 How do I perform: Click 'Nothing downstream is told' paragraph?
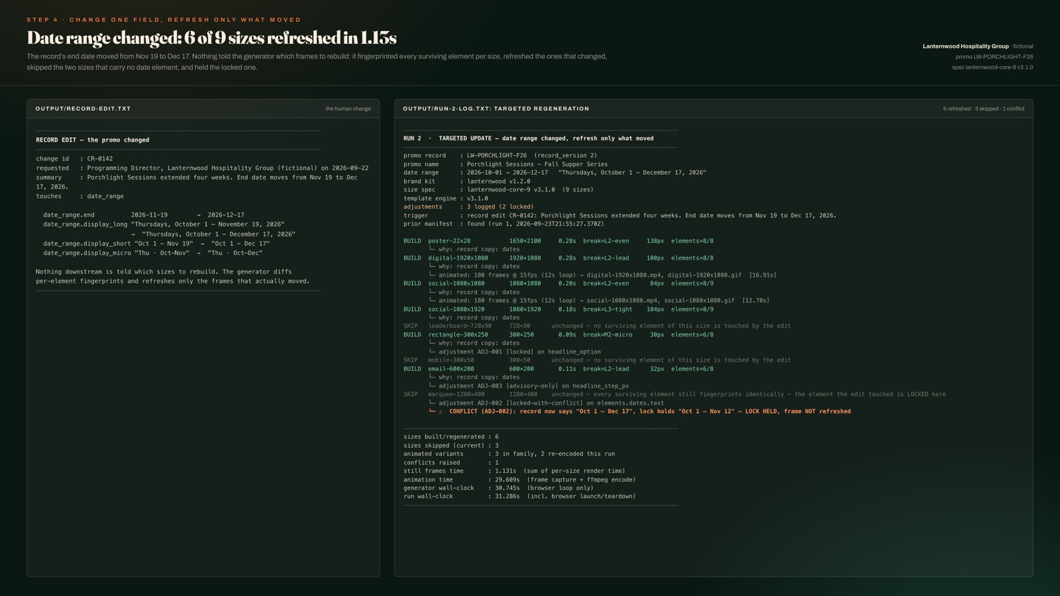pyautogui.click(x=172, y=276)
